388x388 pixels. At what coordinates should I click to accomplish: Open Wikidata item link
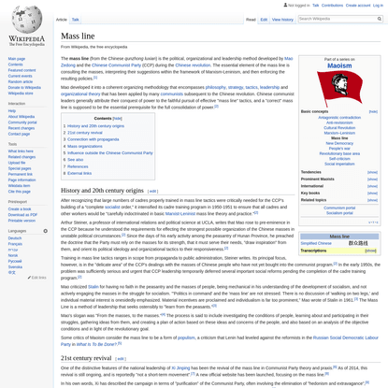19,186
